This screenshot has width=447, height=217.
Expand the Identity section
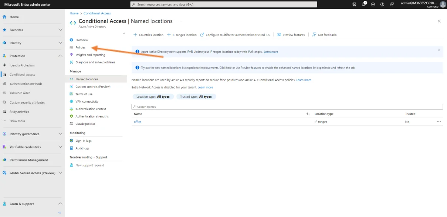(x=60, y=43)
